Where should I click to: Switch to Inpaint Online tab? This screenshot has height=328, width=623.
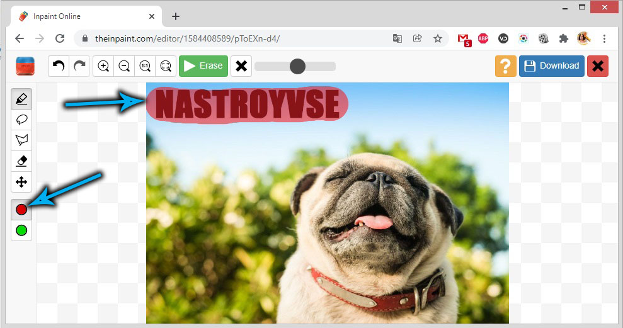(x=86, y=16)
